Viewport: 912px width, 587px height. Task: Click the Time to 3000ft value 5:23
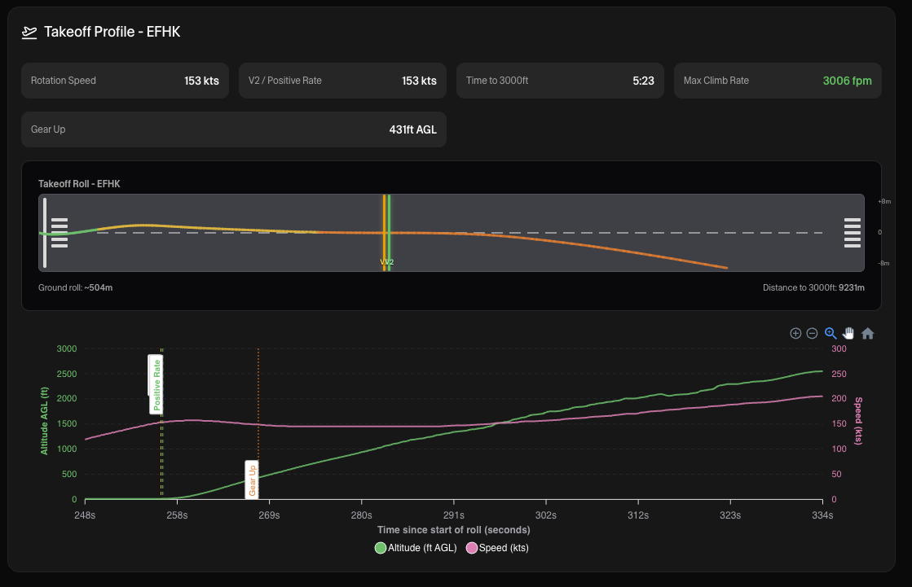(x=643, y=81)
